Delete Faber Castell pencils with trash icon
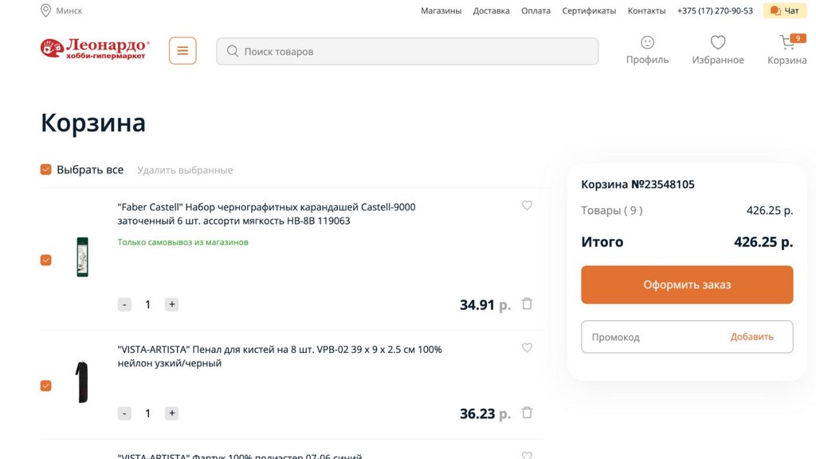This screenshot has width=816, height=459. pyautogui.click(x=527, y=304)
